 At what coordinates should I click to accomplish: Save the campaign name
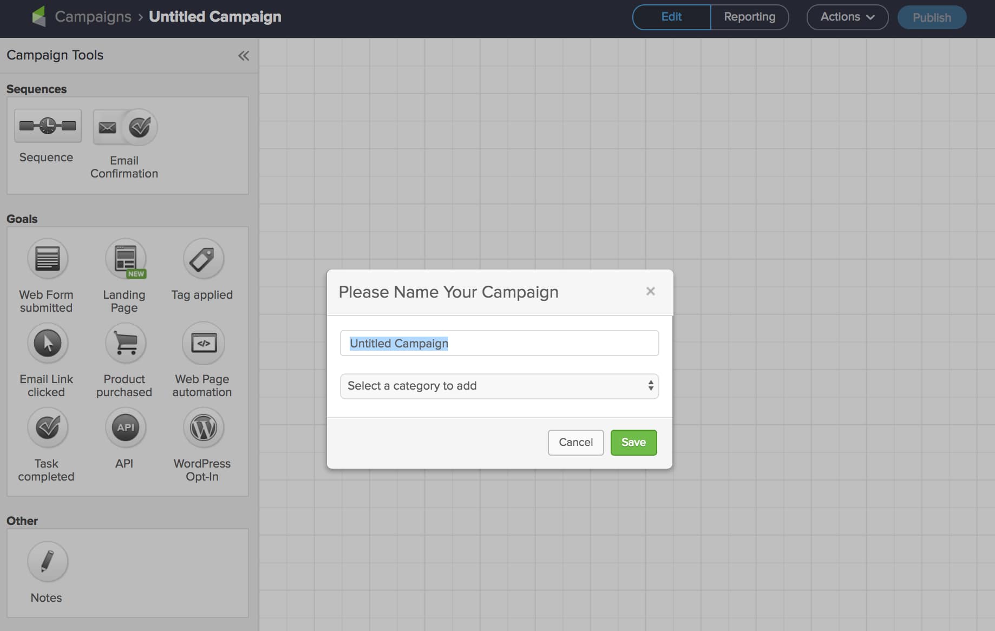(633, 442)
